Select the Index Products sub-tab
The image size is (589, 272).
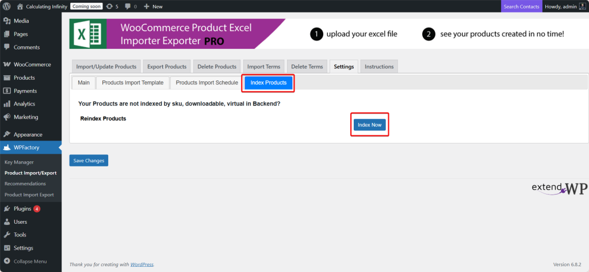pos(269,83)
